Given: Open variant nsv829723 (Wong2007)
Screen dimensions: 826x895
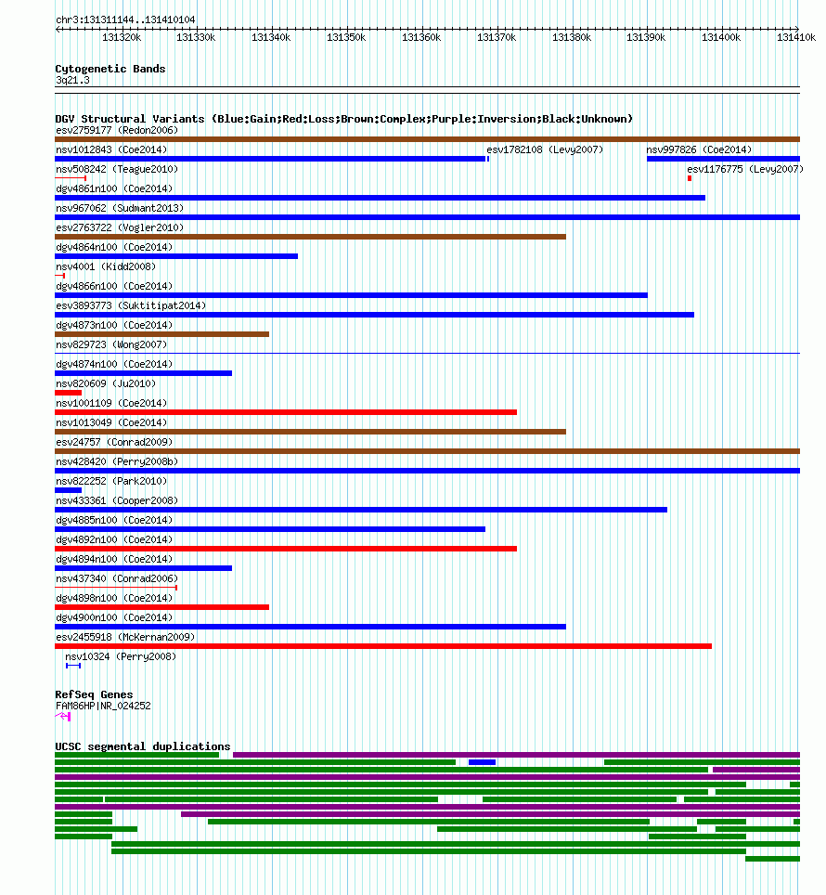Looking at the screenshot, I should [111, 344].
